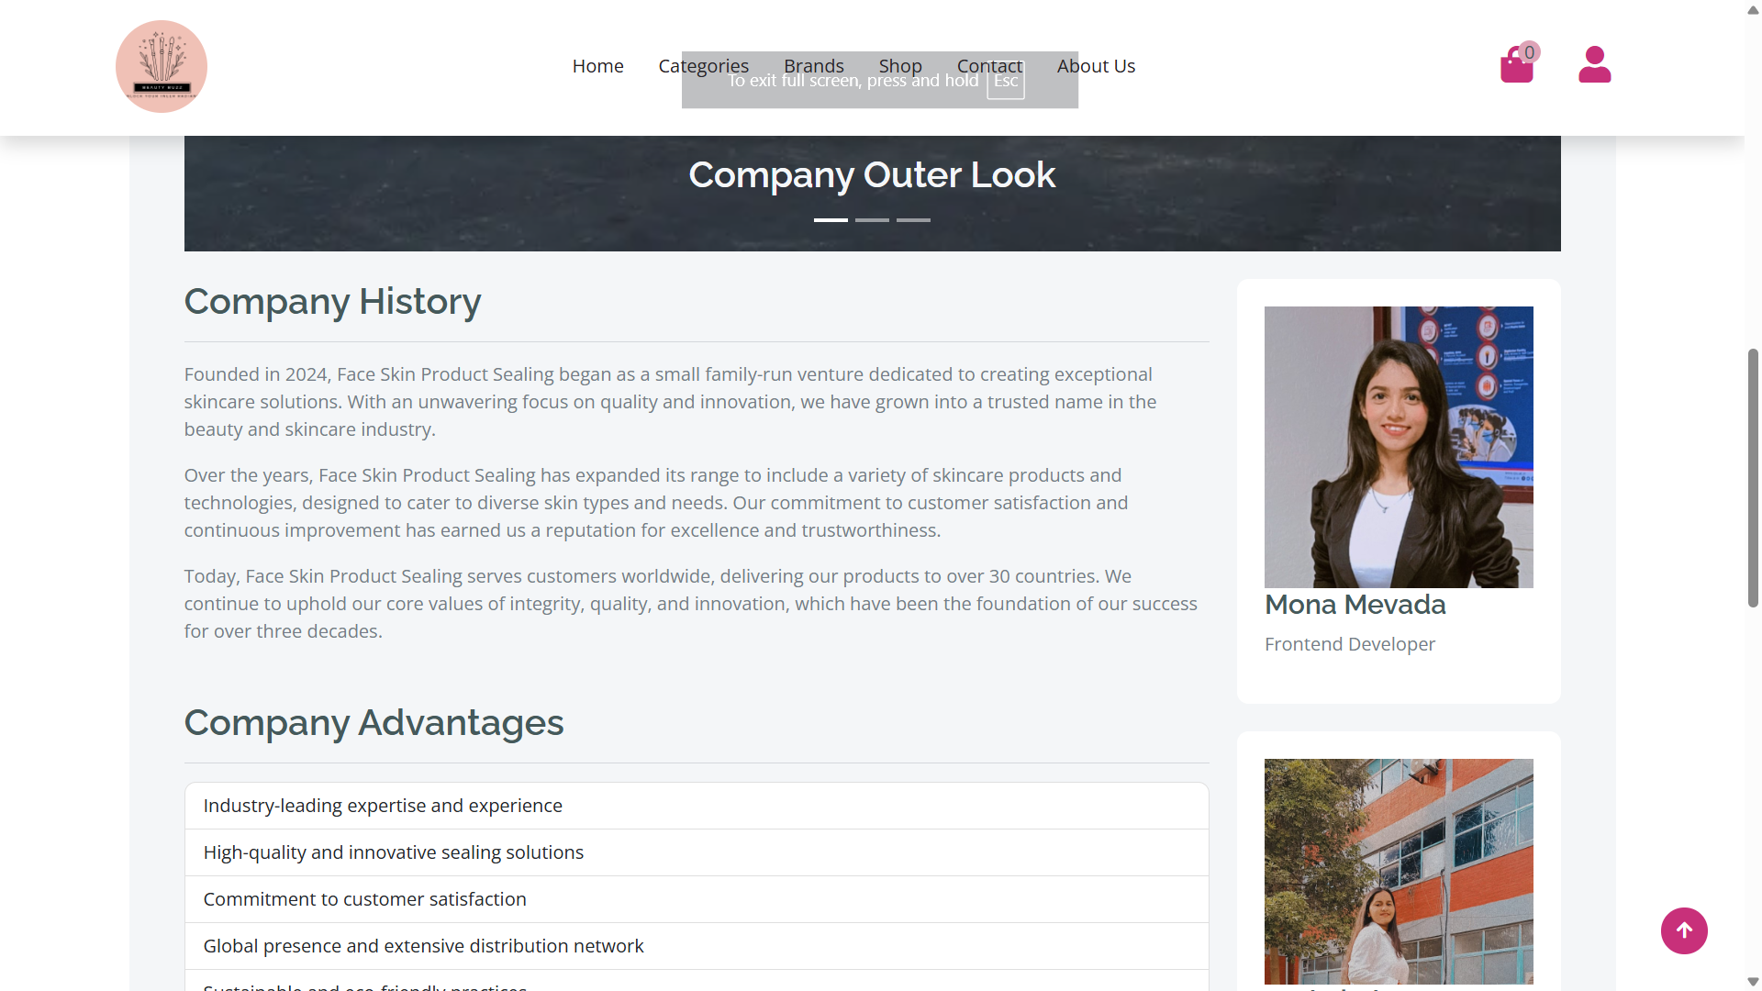This screenshot has width=1762, height=991.
Task: Click the scrollbar down arrow
Action: pos(1753,982)
